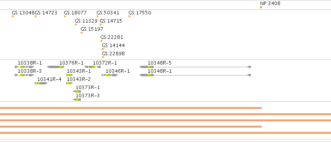
Task: Select the 10373R-3 transcript glyph
Action: pos(77,100)
